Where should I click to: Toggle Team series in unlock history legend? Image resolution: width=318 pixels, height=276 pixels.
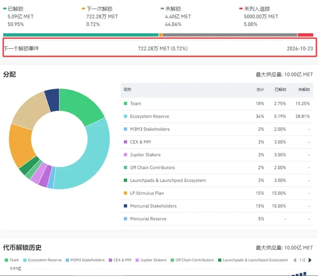coord(12,260)
